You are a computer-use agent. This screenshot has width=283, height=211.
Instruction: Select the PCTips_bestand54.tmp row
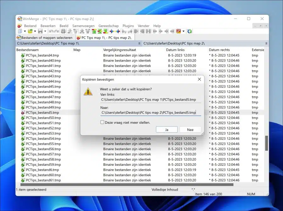pos(140,138)
